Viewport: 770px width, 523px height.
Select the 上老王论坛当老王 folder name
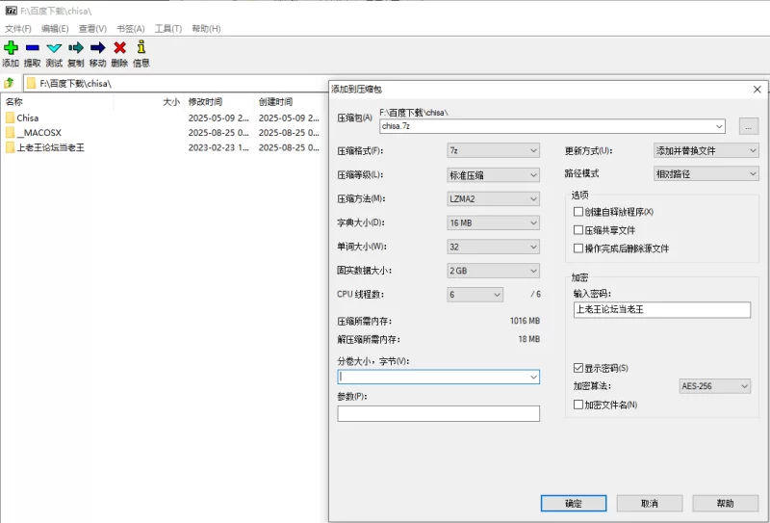(x=51, y=147)
